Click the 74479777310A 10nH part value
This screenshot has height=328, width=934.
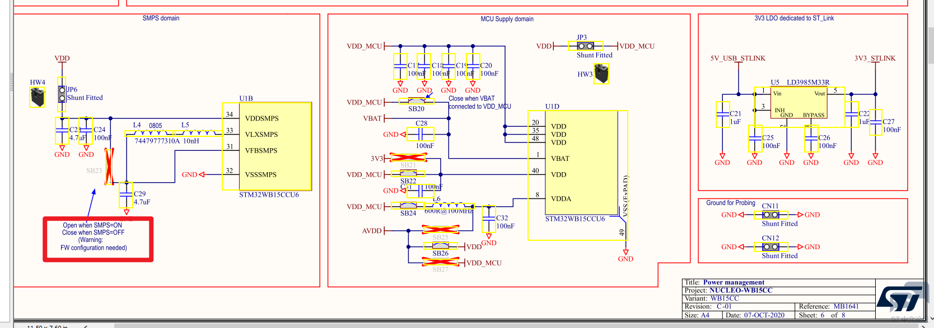coord(167,141)
